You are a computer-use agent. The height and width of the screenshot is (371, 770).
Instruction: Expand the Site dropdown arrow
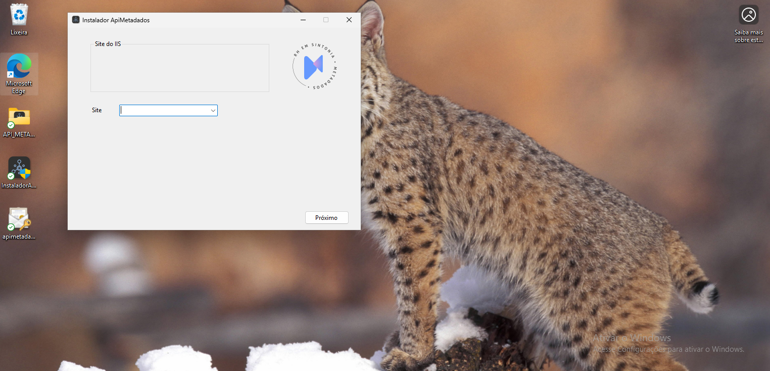(x=213, y=110)
